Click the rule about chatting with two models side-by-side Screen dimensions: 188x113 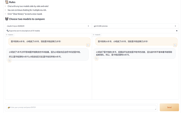(x=28, y=6)
